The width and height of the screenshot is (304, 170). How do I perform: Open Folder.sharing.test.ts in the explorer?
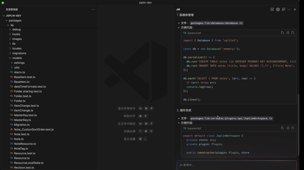point(28,91)
